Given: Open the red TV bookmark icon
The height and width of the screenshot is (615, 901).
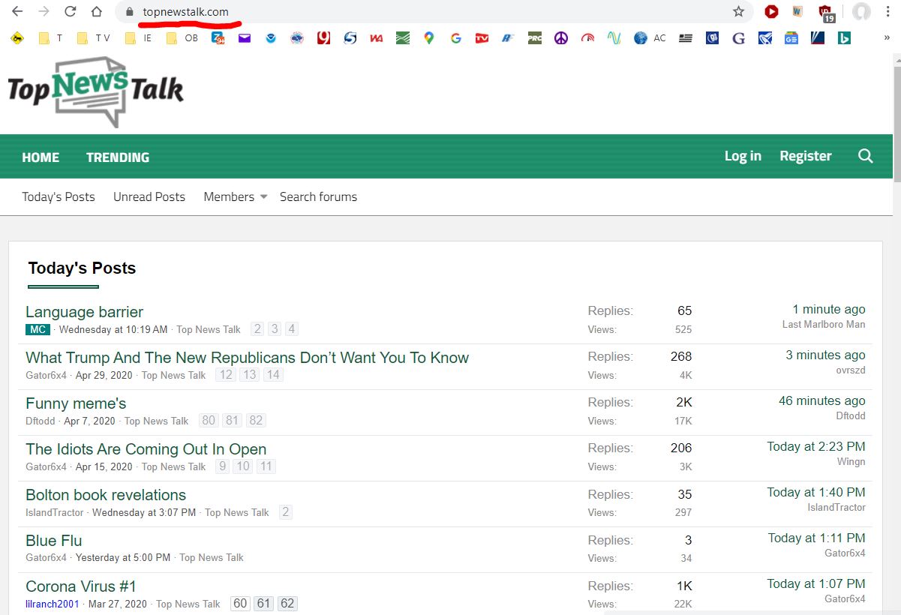Looking at the screenshot, I should (x=482, y=37).
